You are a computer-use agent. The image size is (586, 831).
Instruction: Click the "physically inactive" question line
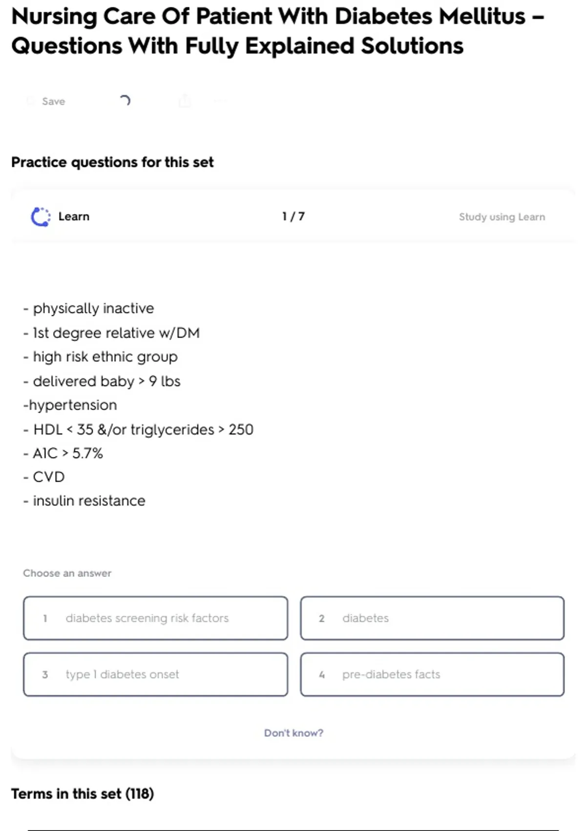coord(93,308)
